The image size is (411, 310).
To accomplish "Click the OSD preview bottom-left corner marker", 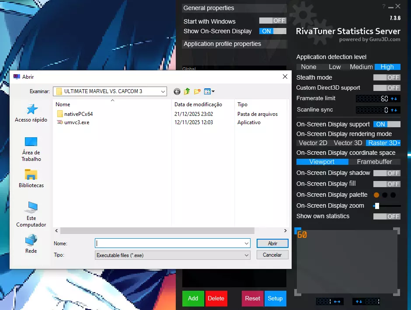I will point(298,293).
